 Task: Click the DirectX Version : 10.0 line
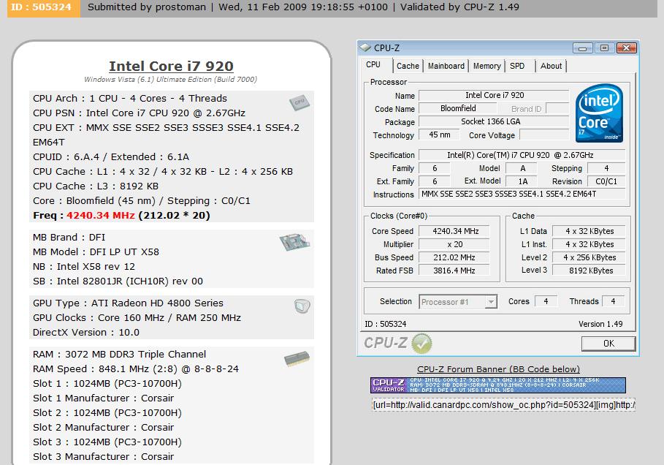86,333
